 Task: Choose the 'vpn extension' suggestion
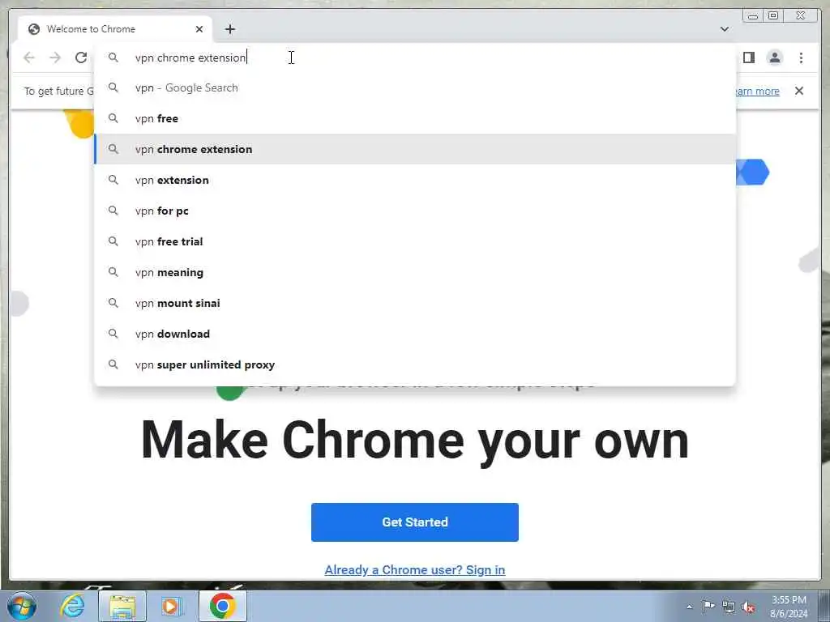click(x=415, y=180)
